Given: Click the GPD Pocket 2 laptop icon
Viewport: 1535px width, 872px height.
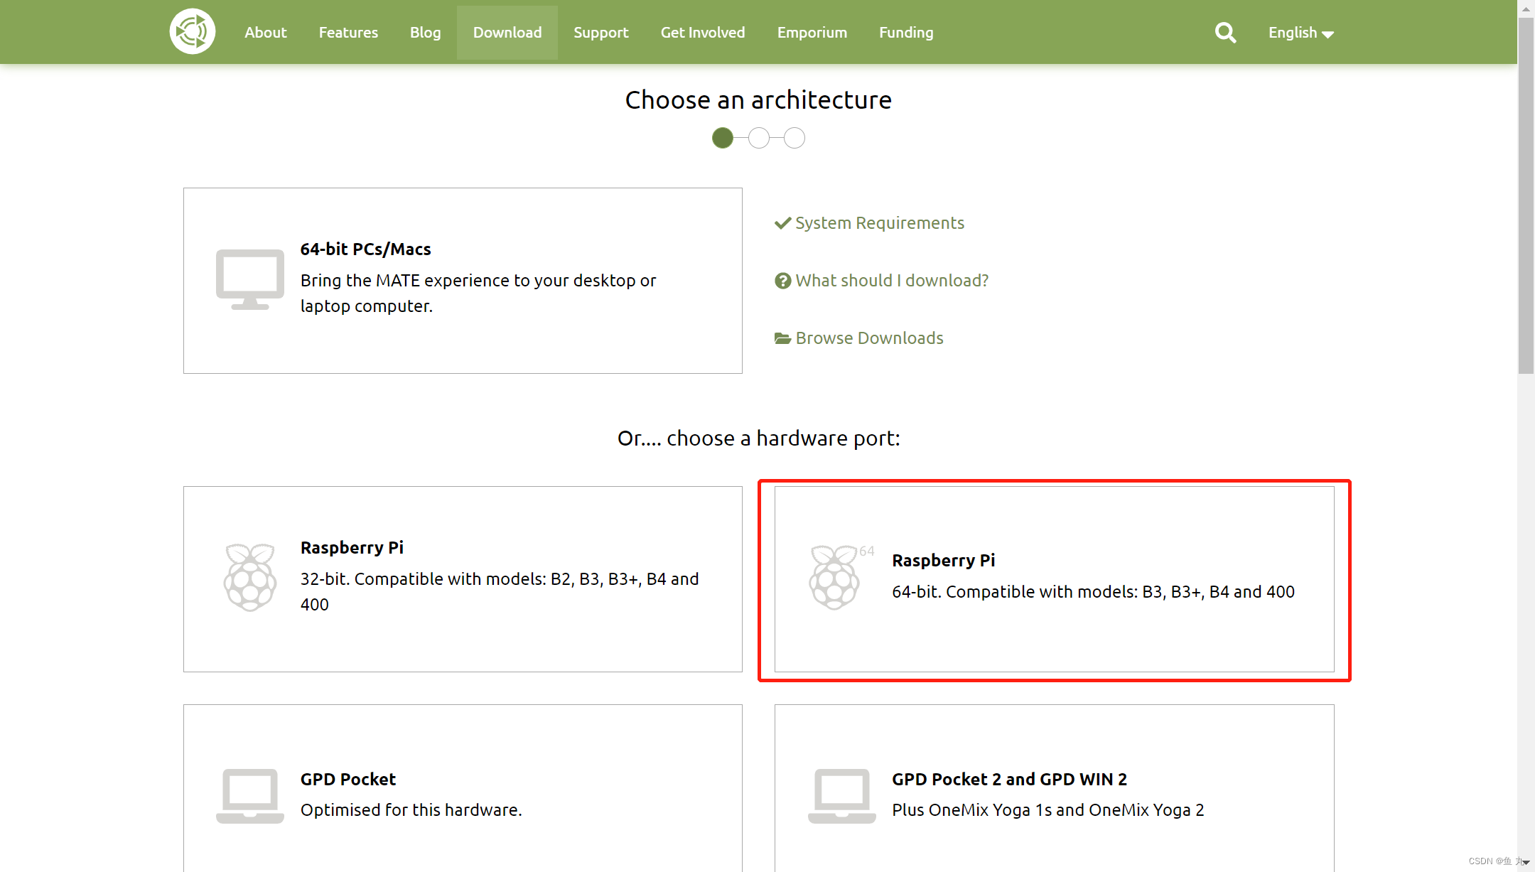Looking at the screenshot, I should point(841,795).
